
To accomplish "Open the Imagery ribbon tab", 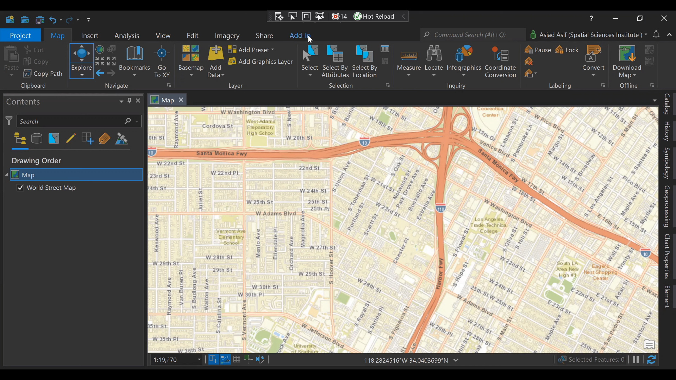I will coord(227,35).
